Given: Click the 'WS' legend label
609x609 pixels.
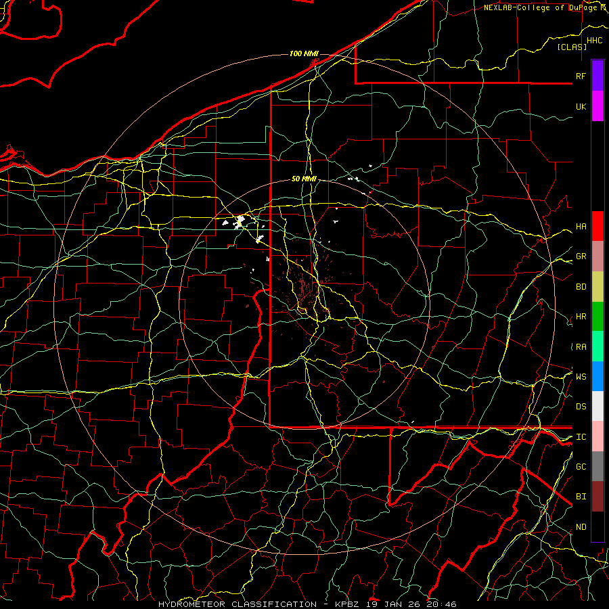Looking at the screenshot, I should point(581,376).
